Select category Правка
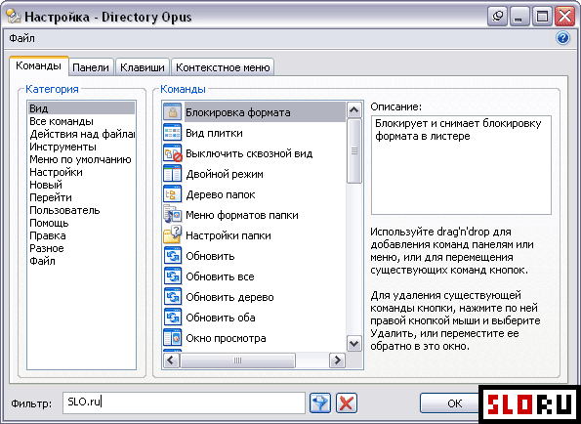Screen dimensions: 581x424 81,235
